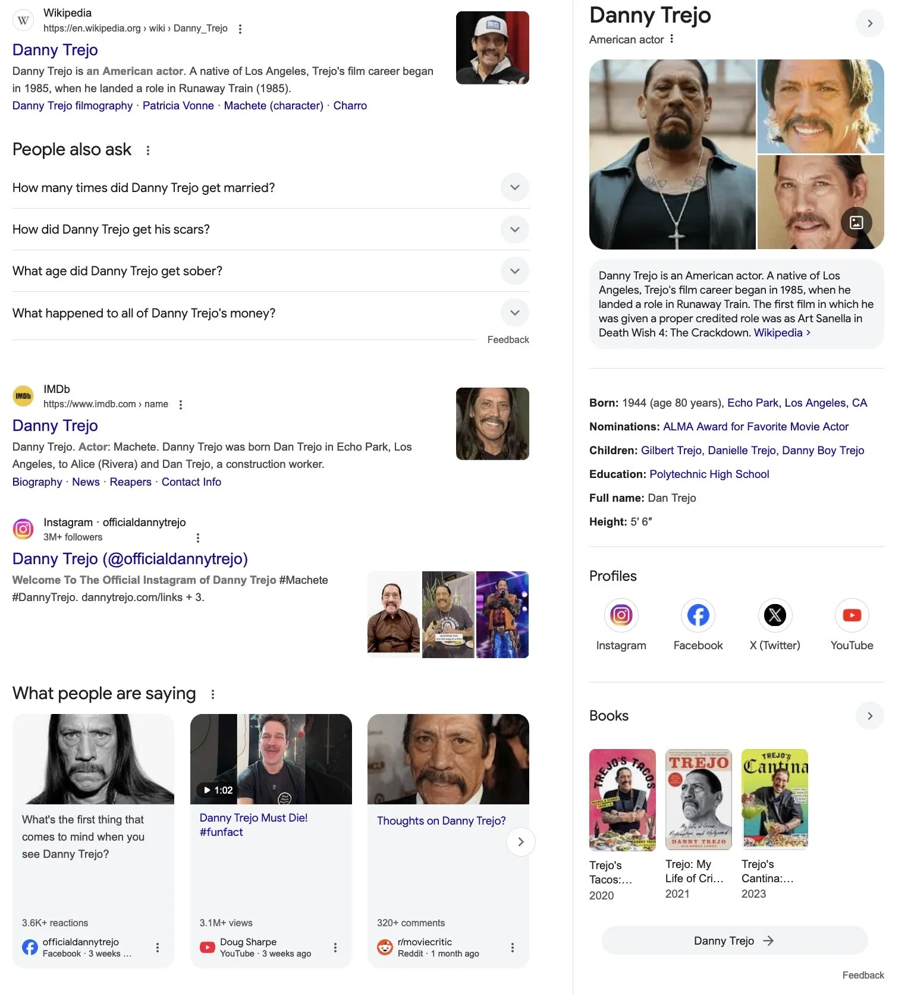
Task: Open the Trejo's Cantina book cover
Action: pos(775,800)
